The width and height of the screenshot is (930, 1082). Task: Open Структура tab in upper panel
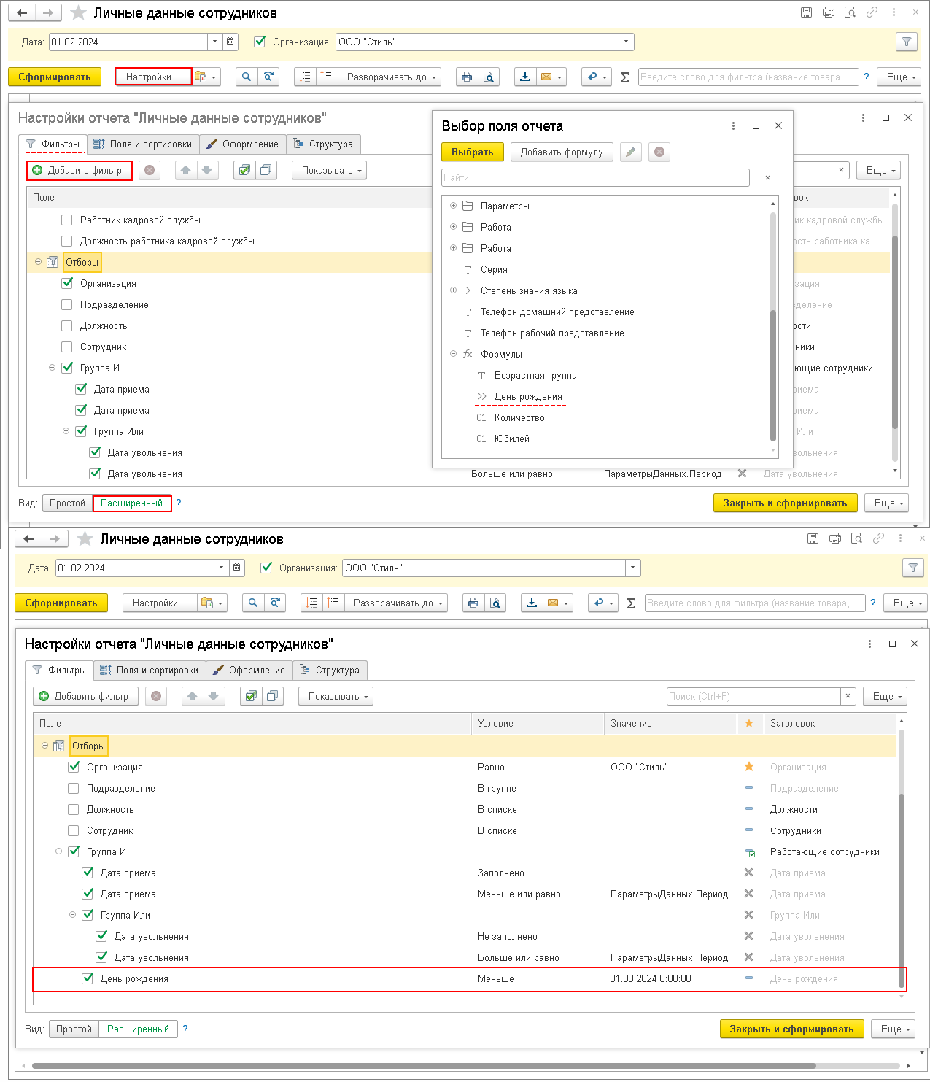click(323, 144)
